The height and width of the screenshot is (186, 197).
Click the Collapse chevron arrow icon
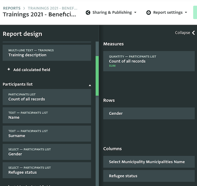[x=194, y=33]
